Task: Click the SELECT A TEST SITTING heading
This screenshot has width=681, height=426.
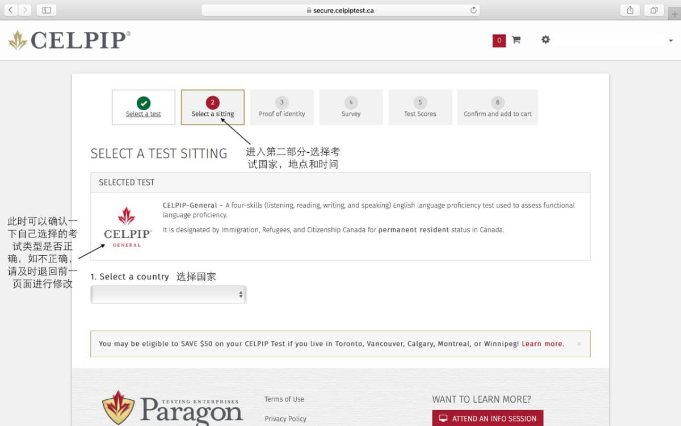Action: (x=159, y=153)
